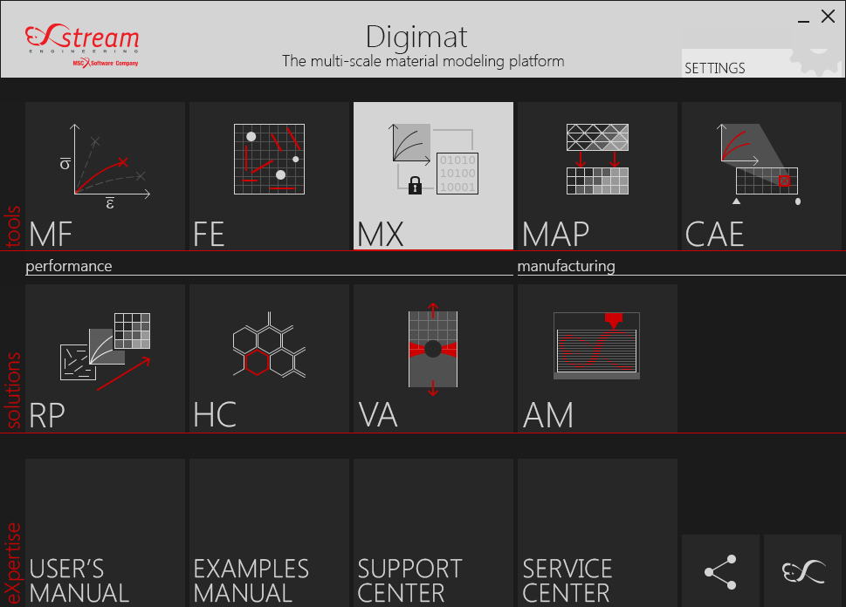Open the User's Manual
This screenshot has height=607, width=846.
pyautogui.click(x=105, y=534)
